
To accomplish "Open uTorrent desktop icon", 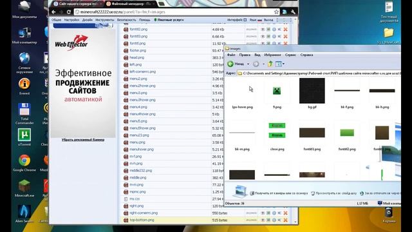I will (24, 137).
